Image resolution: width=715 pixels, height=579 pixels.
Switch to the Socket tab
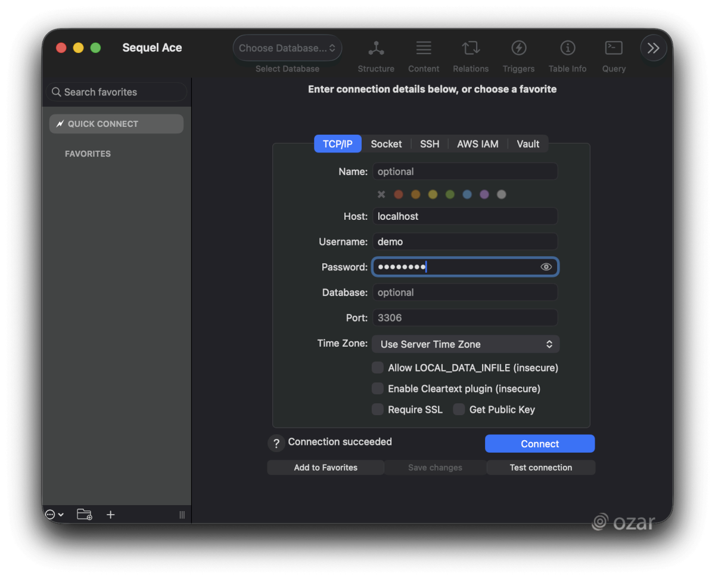pos(386,144)
